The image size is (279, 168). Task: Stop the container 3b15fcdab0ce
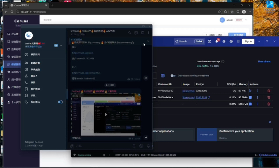pyautogui.click(x=250, y=97)
